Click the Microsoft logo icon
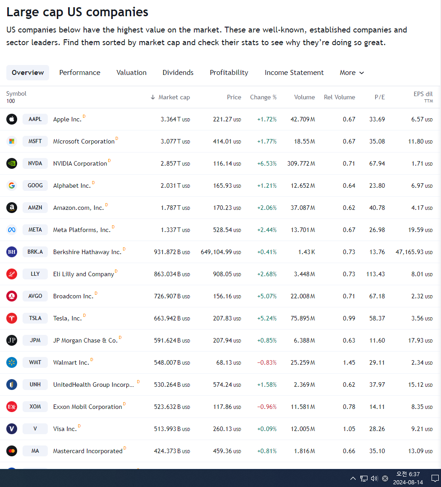Screen dimensions: 441x487 pyautogui.click(x=12, y=141)
